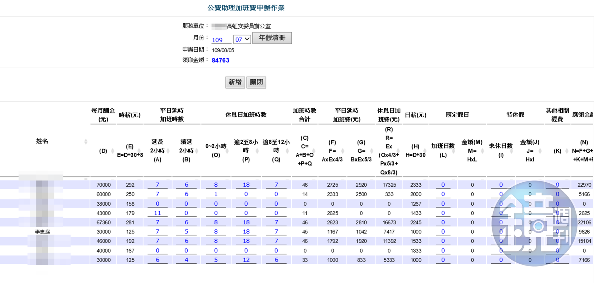Click sort arrows beside 金額(J) header
This screenshot has width=594, height=283.
[540, 151]
